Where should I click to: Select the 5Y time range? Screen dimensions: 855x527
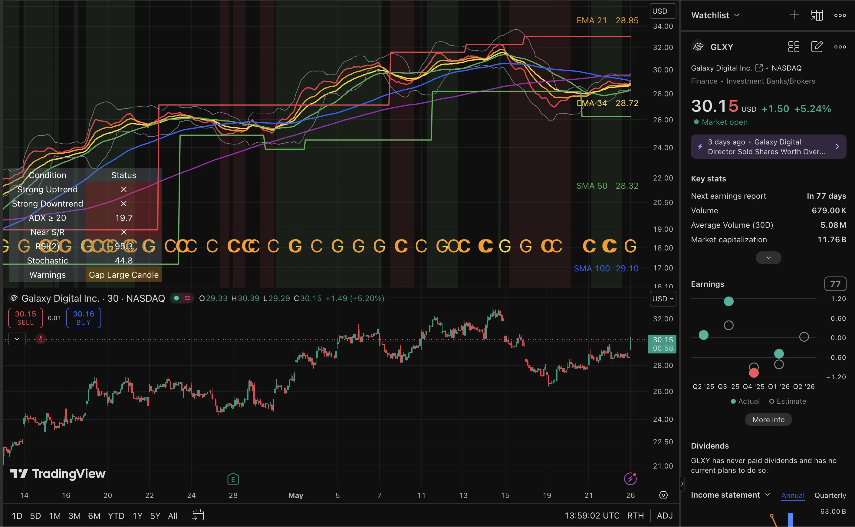pyautogui.click(x=155, y=515)
